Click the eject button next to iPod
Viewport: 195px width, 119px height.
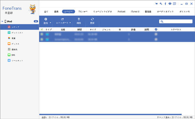[x=36, y=21]
